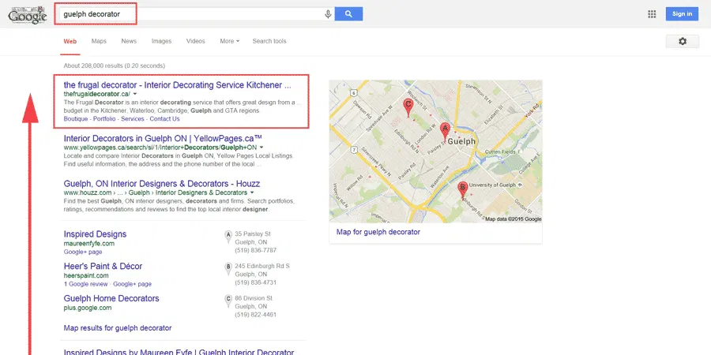Click the phone number (519) 836-4731
The height and width of the screenshot is (355, 711).
[x=255, y=282]
